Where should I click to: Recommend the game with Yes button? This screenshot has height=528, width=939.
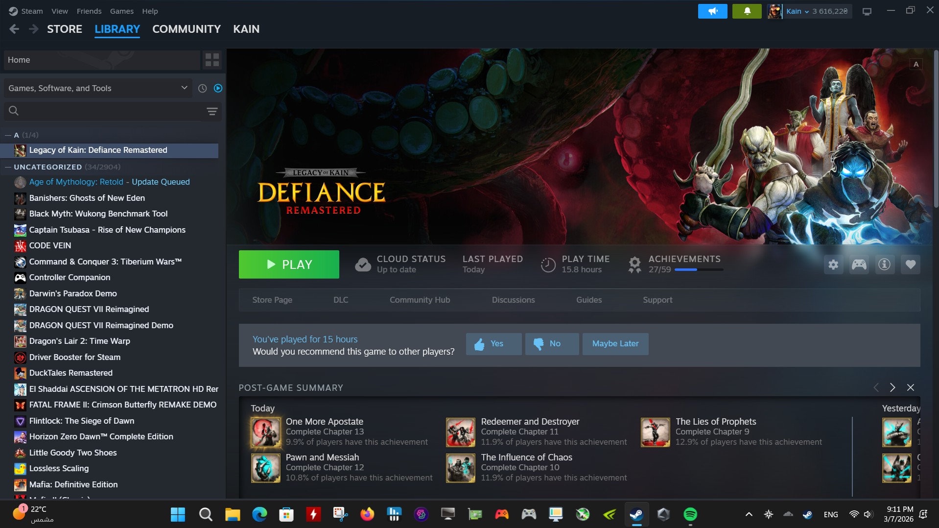point(493,344)
